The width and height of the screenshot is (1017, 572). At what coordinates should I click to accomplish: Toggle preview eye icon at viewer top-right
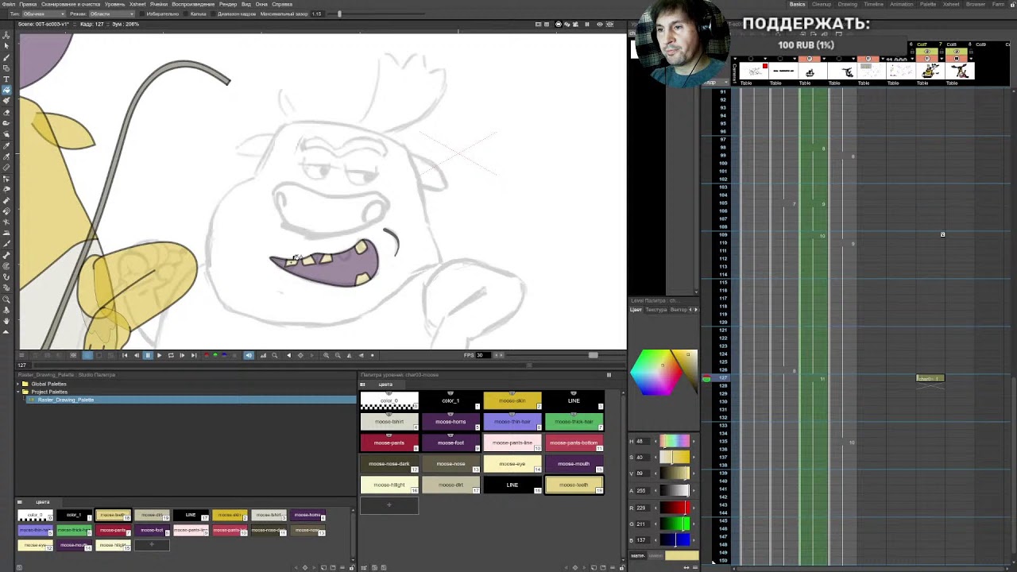tap(600, 24)
